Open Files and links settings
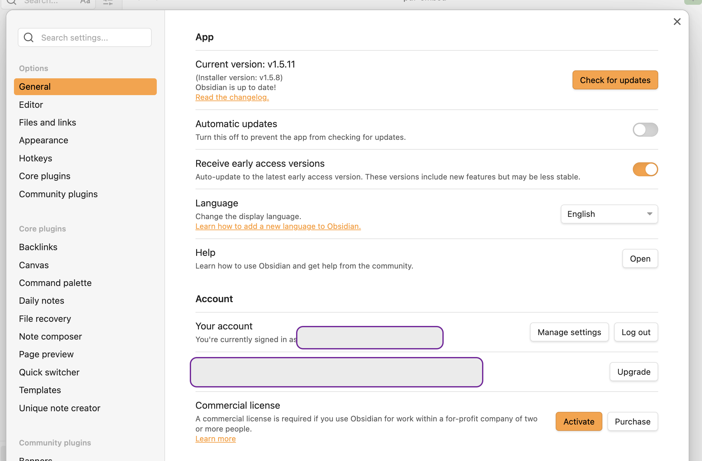702x461 pixels. 47,122
